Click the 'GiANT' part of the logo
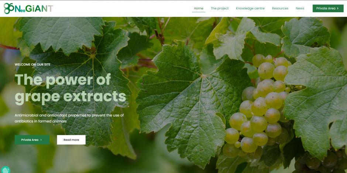Screen dimensions: 347x173 click(39, 8)
